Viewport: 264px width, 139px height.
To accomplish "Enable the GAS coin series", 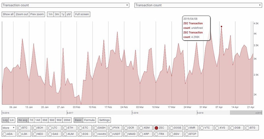I will pyautogui.click(x=54, y=134).
